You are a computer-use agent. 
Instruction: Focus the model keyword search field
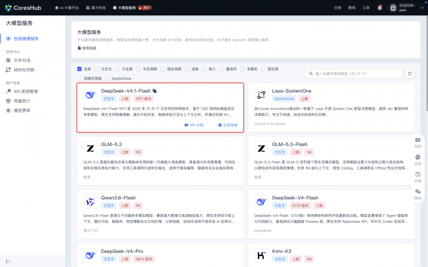point(354,74)
